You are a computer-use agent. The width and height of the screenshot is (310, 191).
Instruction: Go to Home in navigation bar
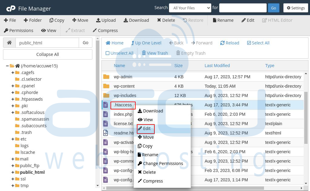tap(114, 43)
